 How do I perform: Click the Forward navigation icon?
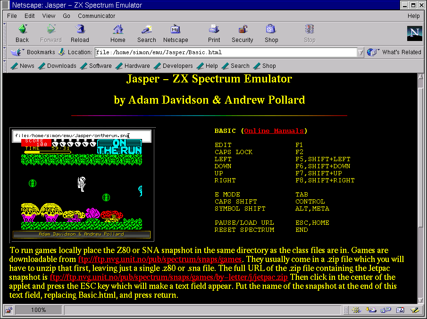coord(51,33)
